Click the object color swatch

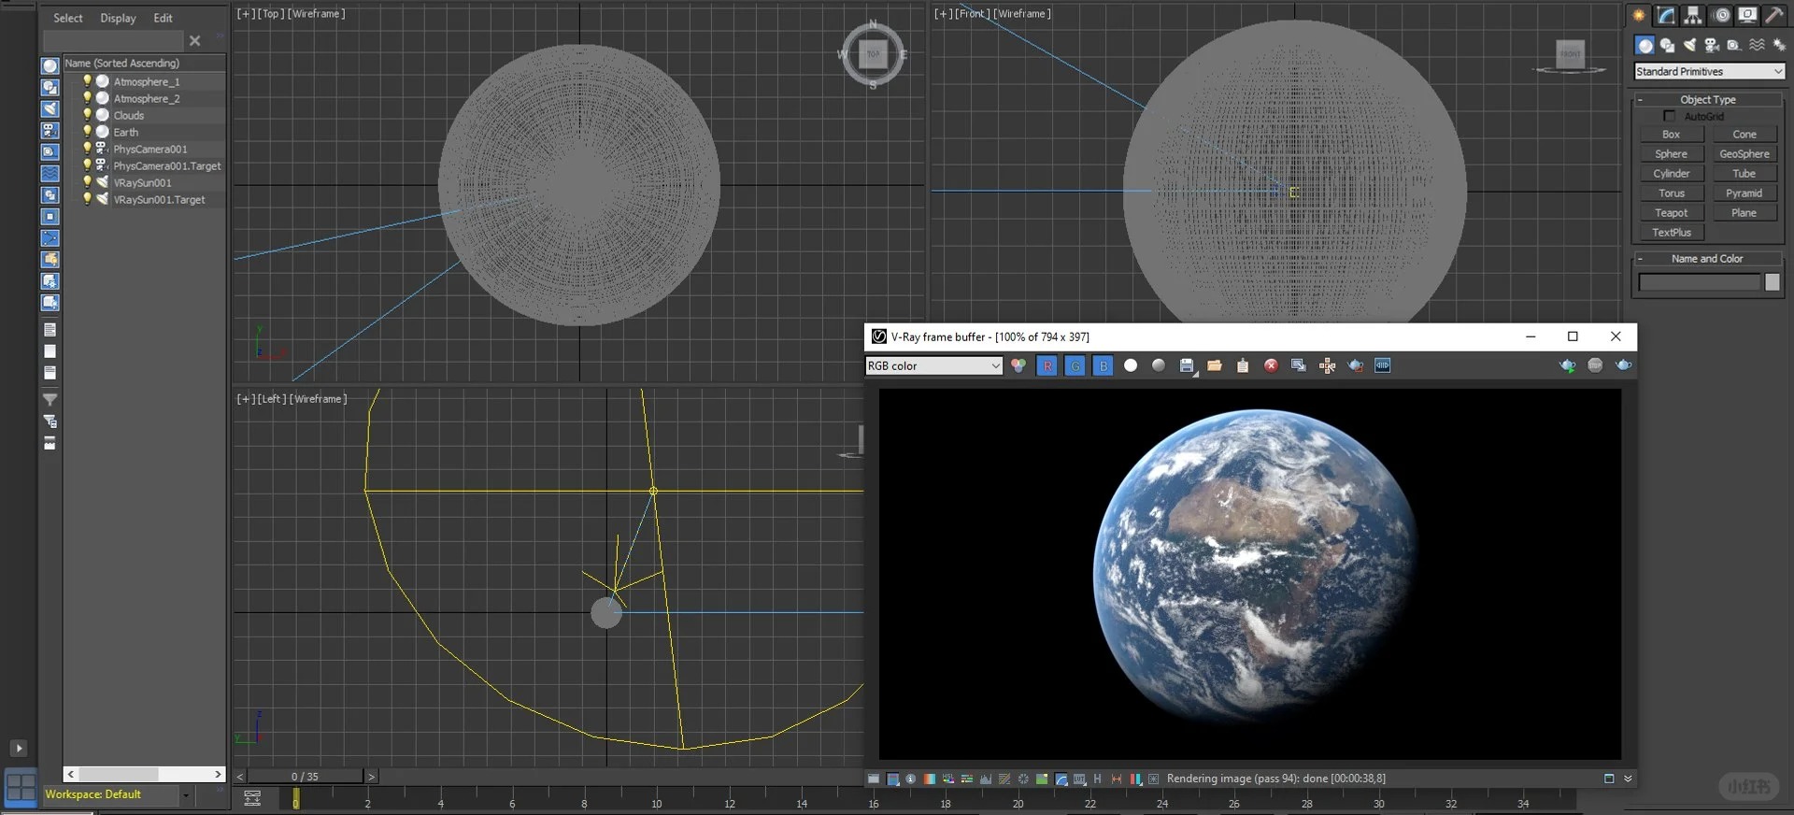point(1772,282)
